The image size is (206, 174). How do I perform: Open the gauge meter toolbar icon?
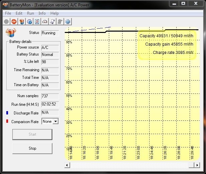click(45, 22)
